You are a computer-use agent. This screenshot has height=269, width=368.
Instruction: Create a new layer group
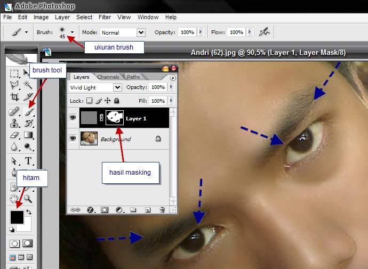coord(133,210)
